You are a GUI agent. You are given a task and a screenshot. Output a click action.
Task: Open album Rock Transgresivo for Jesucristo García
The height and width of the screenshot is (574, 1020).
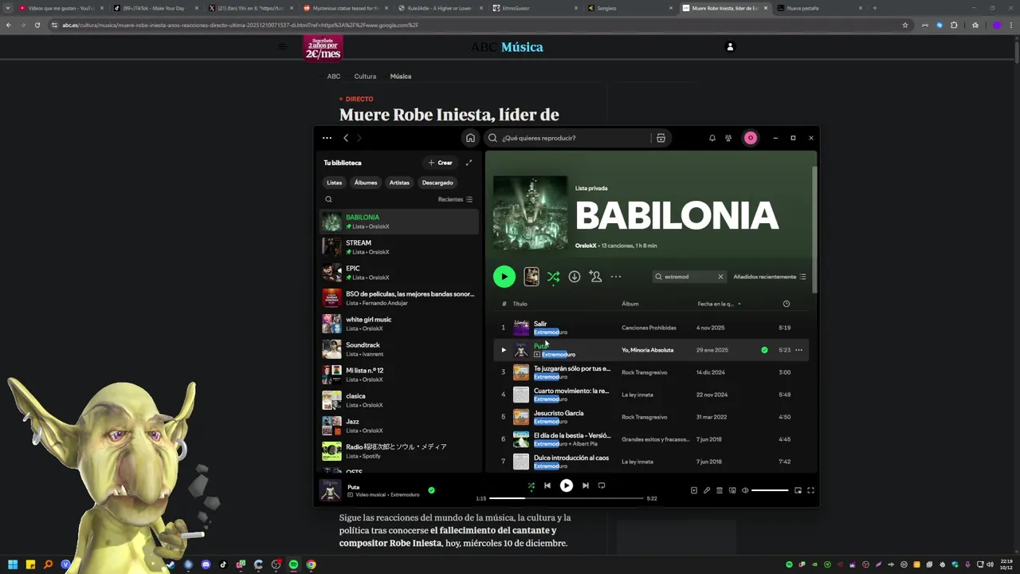[644, 417]
